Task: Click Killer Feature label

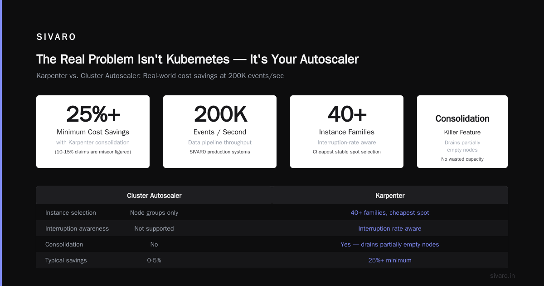Action: pos(462,133)
